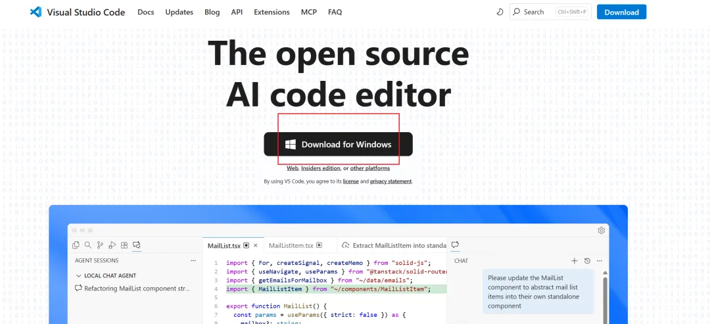Click the "The open source AI code editor" heading
The height and width of the screenshot is (324, 710).
pyautogui.click(x=339, y=73)
